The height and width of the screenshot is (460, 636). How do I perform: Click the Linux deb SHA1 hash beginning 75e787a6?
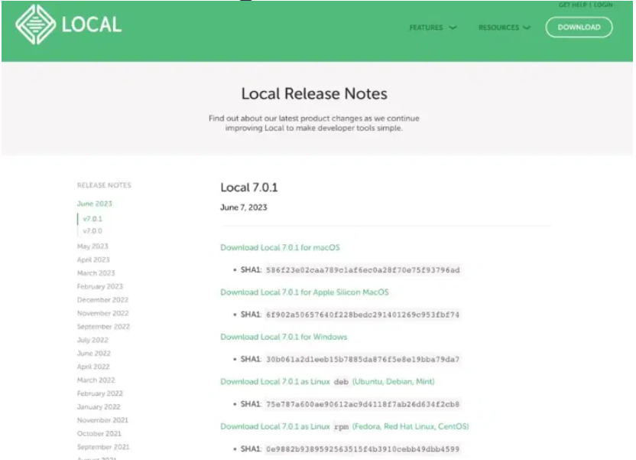coord(362,404)
